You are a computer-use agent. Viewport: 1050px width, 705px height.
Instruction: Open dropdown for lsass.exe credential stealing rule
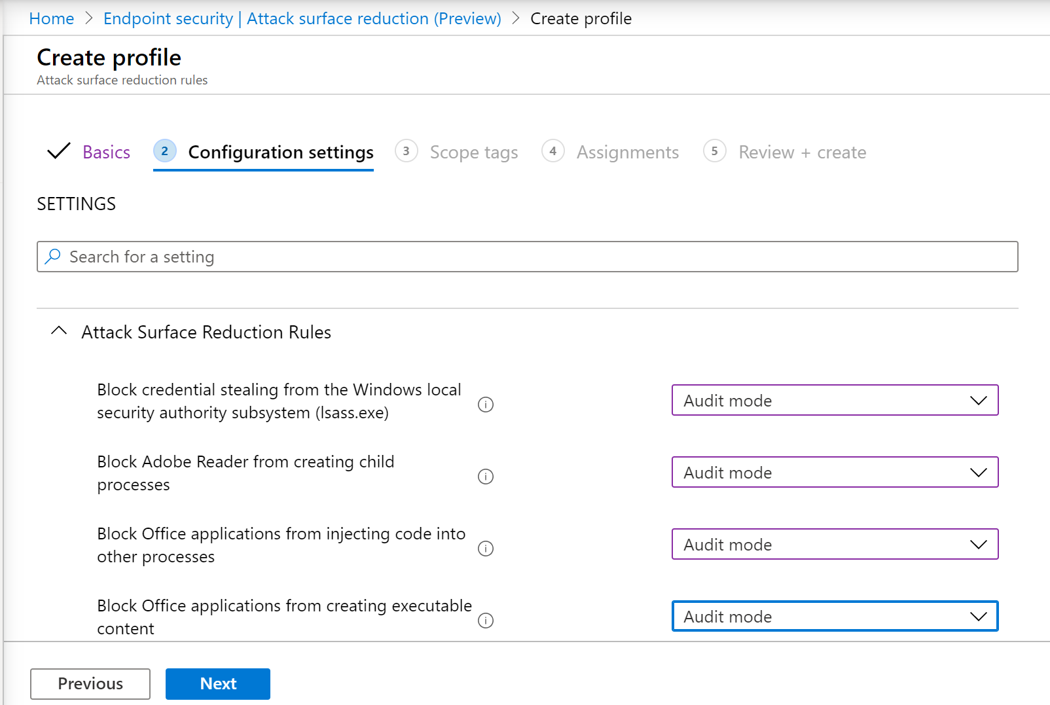[835, 400]
